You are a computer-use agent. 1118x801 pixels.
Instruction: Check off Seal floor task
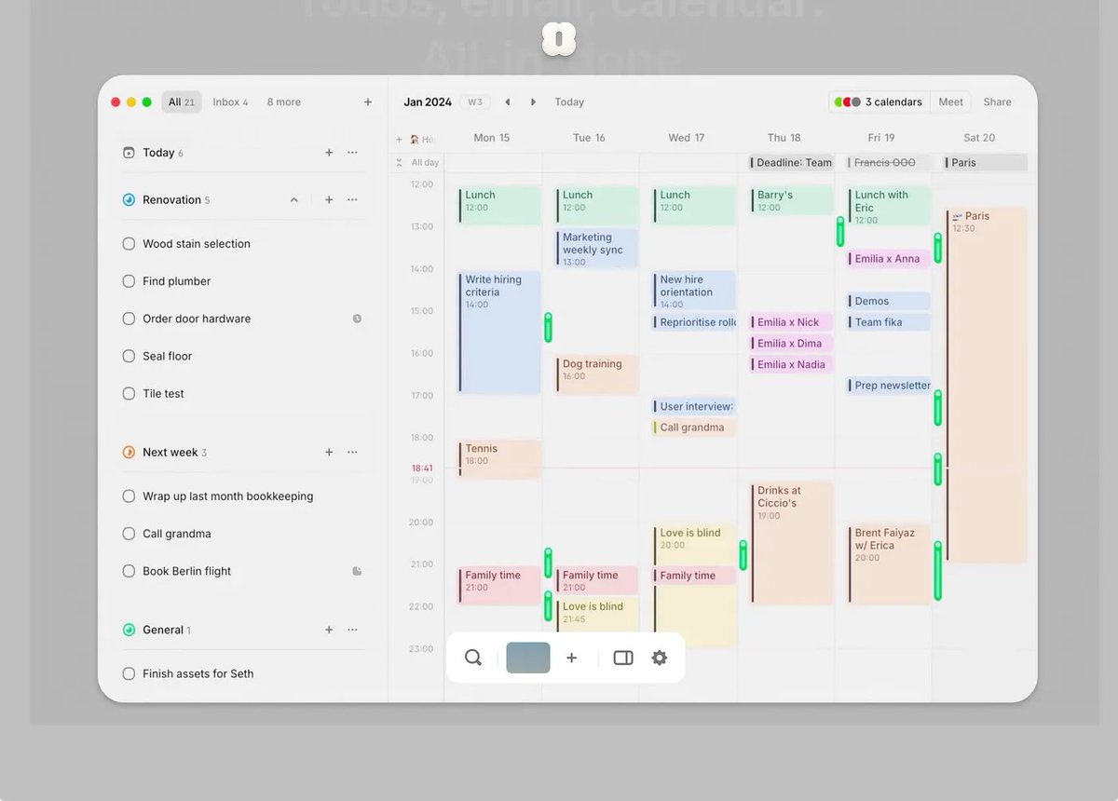point(129,356)
